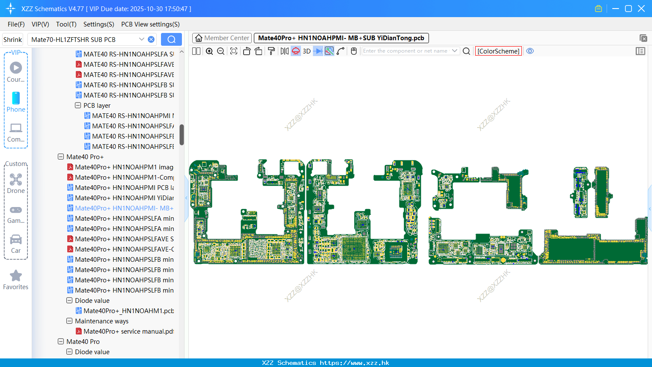652x367 pixels.
Task: Open PCB View settings(S) menu
Action: tap(150, 24)
